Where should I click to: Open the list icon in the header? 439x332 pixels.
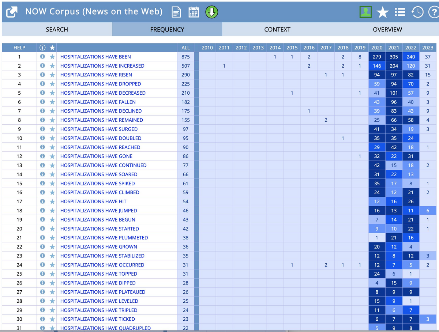399,12
